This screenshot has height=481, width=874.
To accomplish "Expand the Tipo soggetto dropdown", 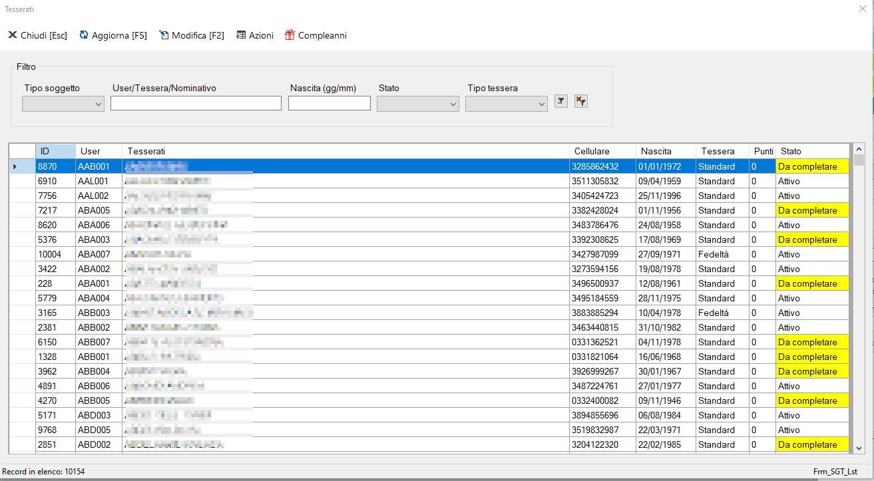I will tap(99, 104).
